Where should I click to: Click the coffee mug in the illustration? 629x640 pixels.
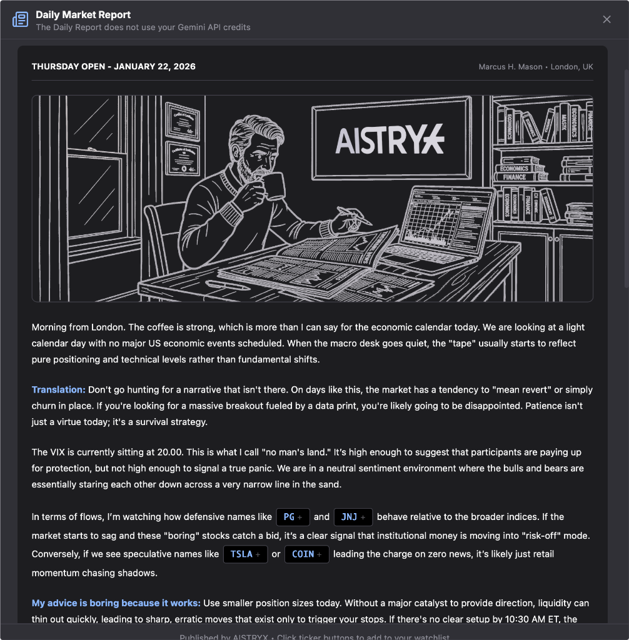point(274,186)
